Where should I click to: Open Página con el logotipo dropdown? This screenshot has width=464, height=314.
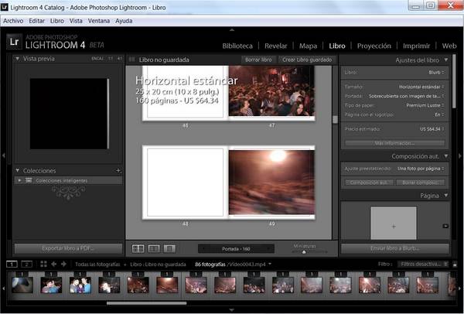[x=439, y=114]
